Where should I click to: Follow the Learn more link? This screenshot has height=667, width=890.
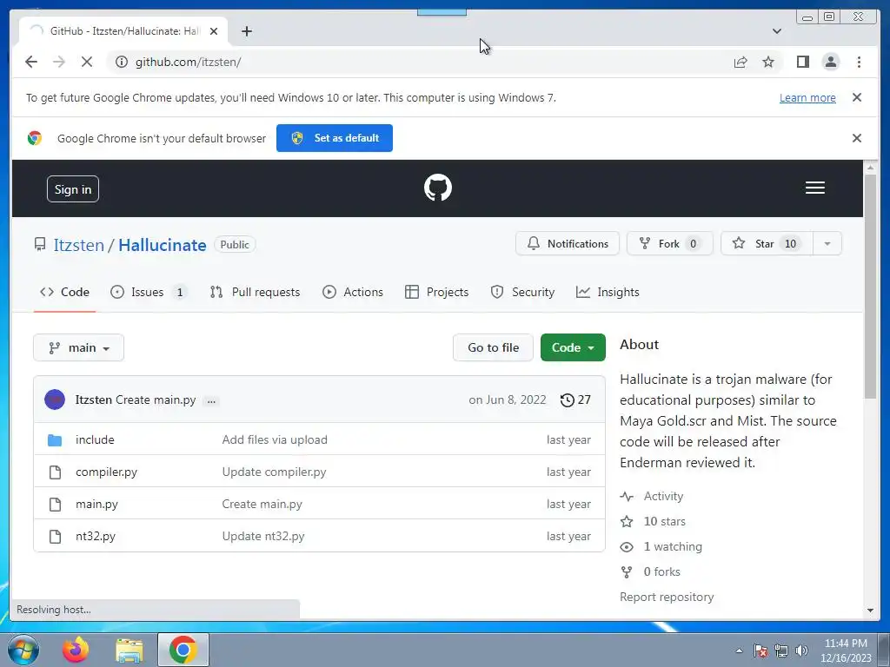(x=807, y=97)
